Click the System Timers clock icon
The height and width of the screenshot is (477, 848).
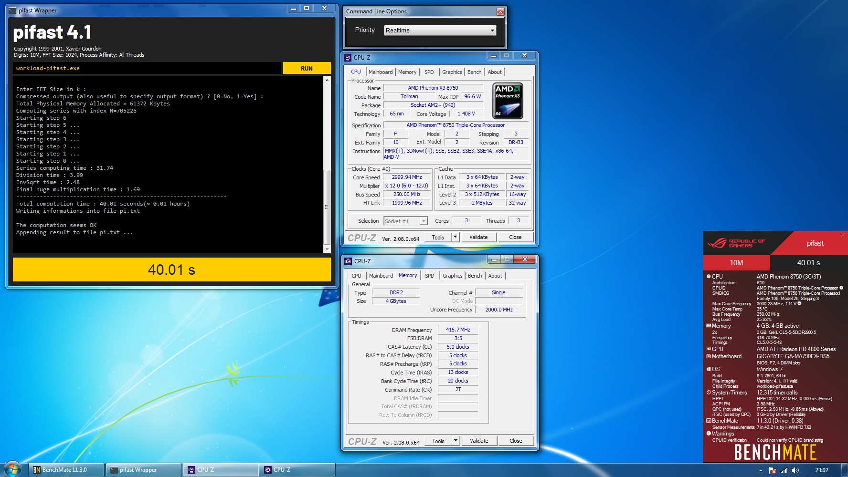[x=709, y=392]
